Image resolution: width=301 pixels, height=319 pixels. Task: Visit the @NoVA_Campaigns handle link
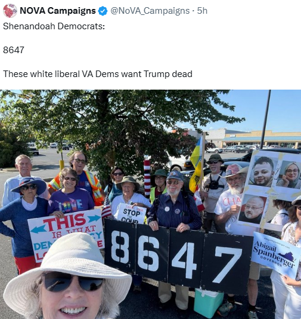pyautogui.click(x=150, y=11)
